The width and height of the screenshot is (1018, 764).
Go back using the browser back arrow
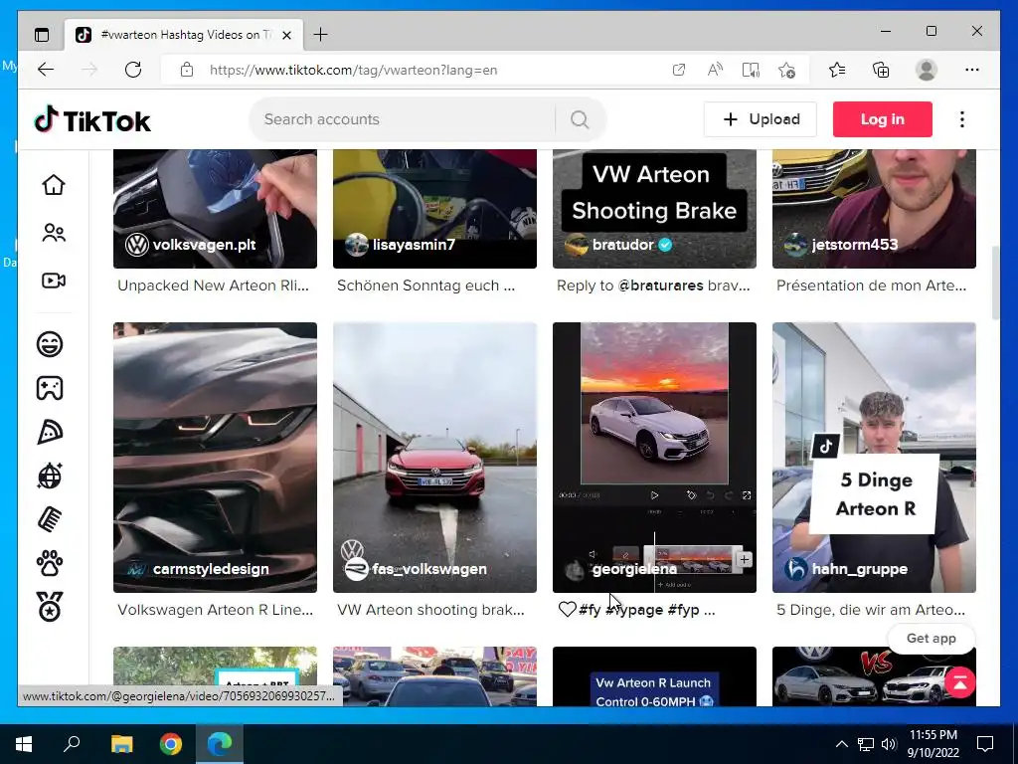46,70
